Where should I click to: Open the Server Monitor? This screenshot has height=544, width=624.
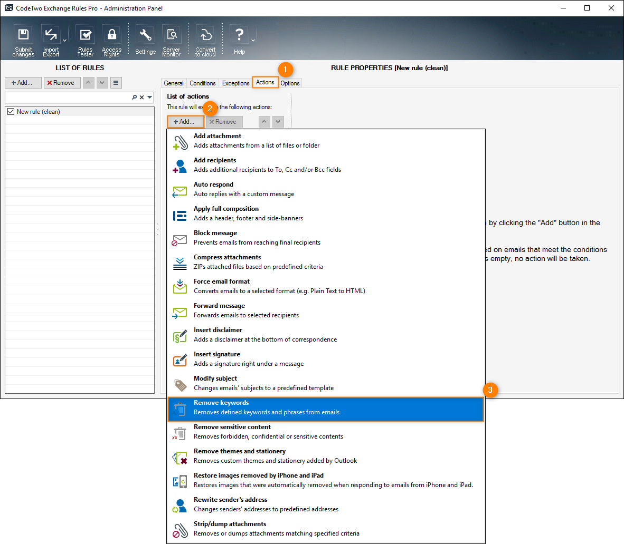(x=172, y=41)
